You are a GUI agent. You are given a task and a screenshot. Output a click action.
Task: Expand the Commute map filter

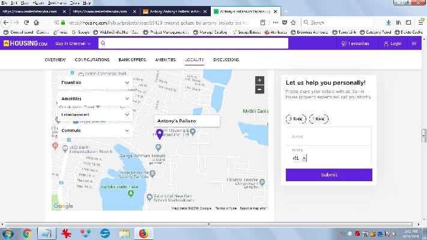pos(95,130)
